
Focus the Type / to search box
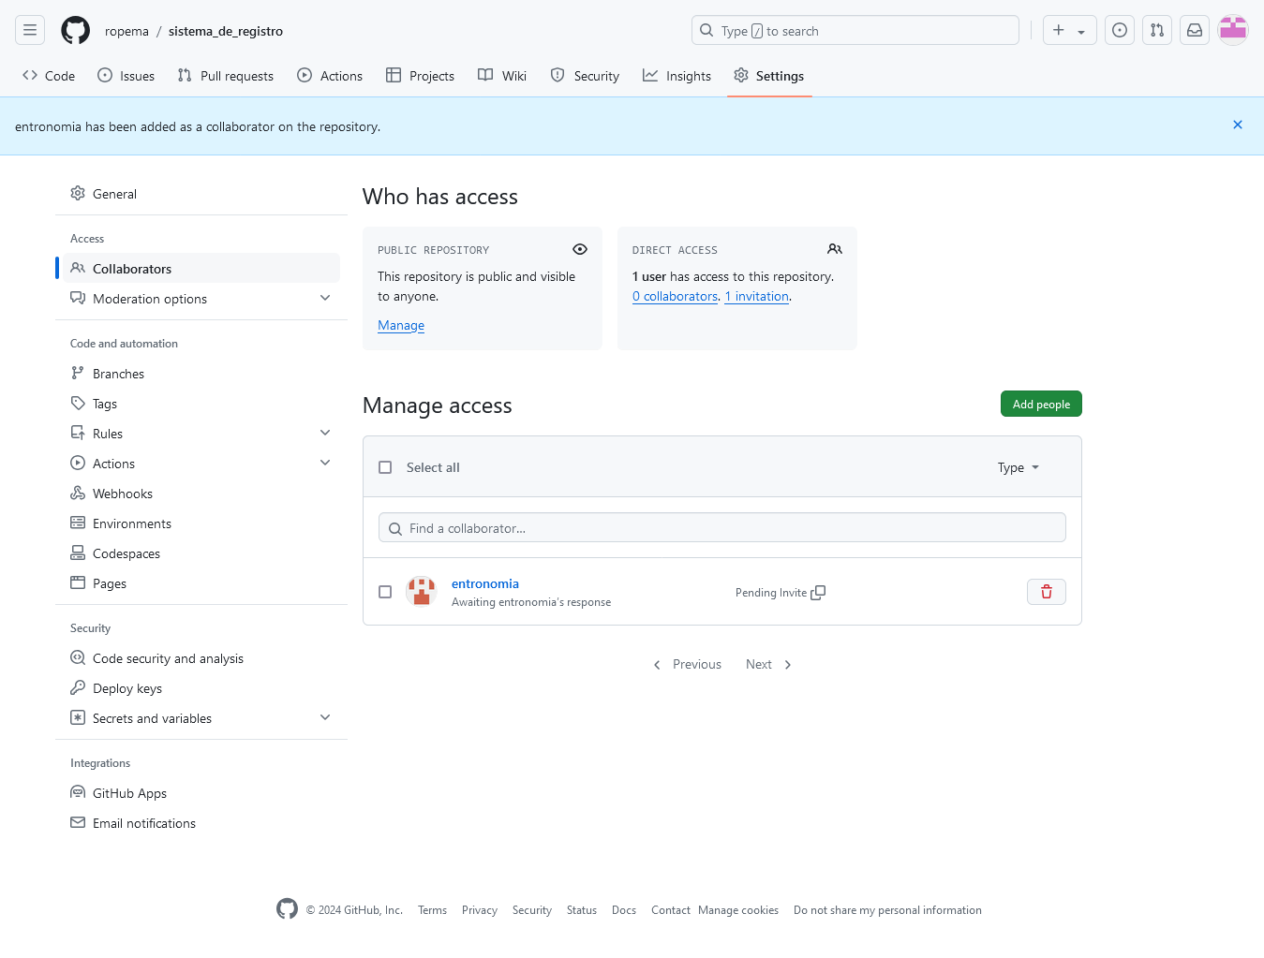click(855, 30)
